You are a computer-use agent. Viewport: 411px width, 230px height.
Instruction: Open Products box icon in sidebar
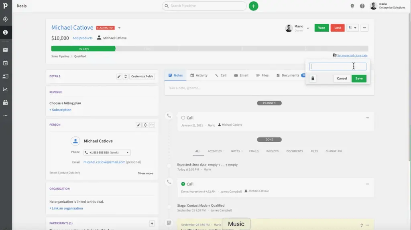[5, 103]
